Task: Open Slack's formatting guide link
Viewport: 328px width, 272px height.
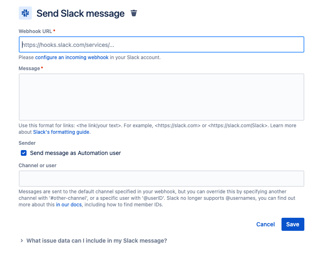Action: click(61, 132)
